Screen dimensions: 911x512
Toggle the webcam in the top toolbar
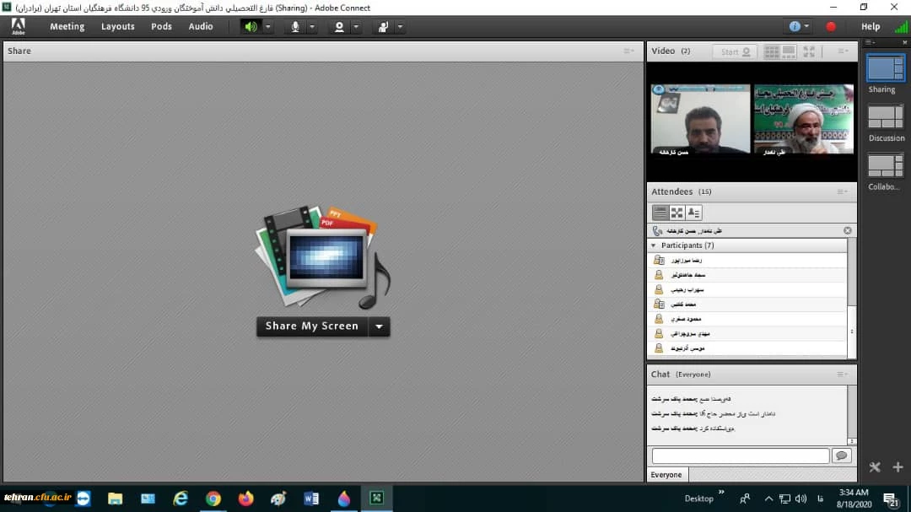click(339, 26)
